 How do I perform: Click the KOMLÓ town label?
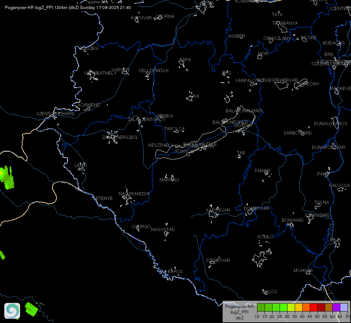[x=265, y=237]
